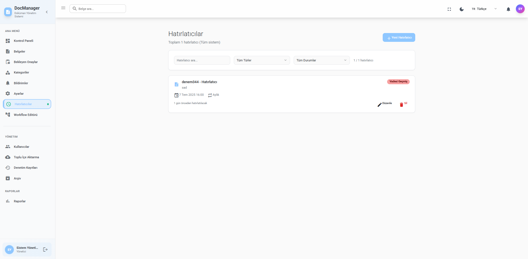Focus the Hatırlatıcı ara search field
Viewport: 528px width, 259px height.
coord(202,60)
